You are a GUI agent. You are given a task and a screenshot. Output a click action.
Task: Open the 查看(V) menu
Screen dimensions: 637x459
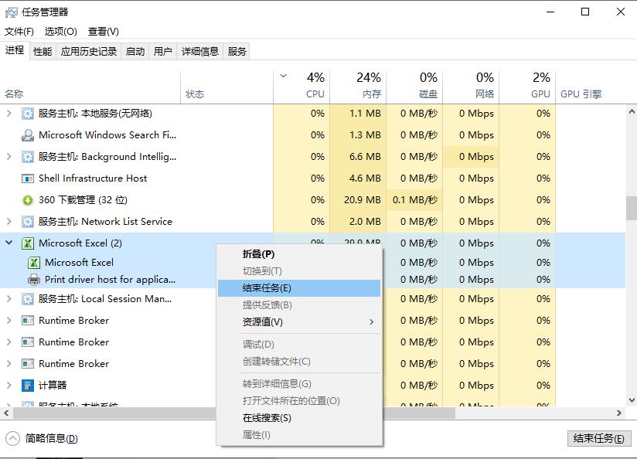click(x=104, y=31)
